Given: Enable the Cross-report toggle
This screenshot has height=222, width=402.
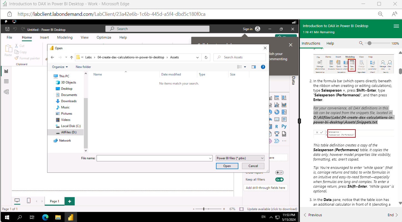Looking at the screenshot, I should click(x=279, y=172).
